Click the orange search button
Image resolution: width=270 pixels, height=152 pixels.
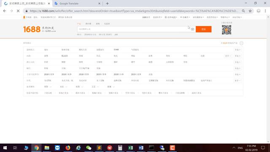[203, 29]
